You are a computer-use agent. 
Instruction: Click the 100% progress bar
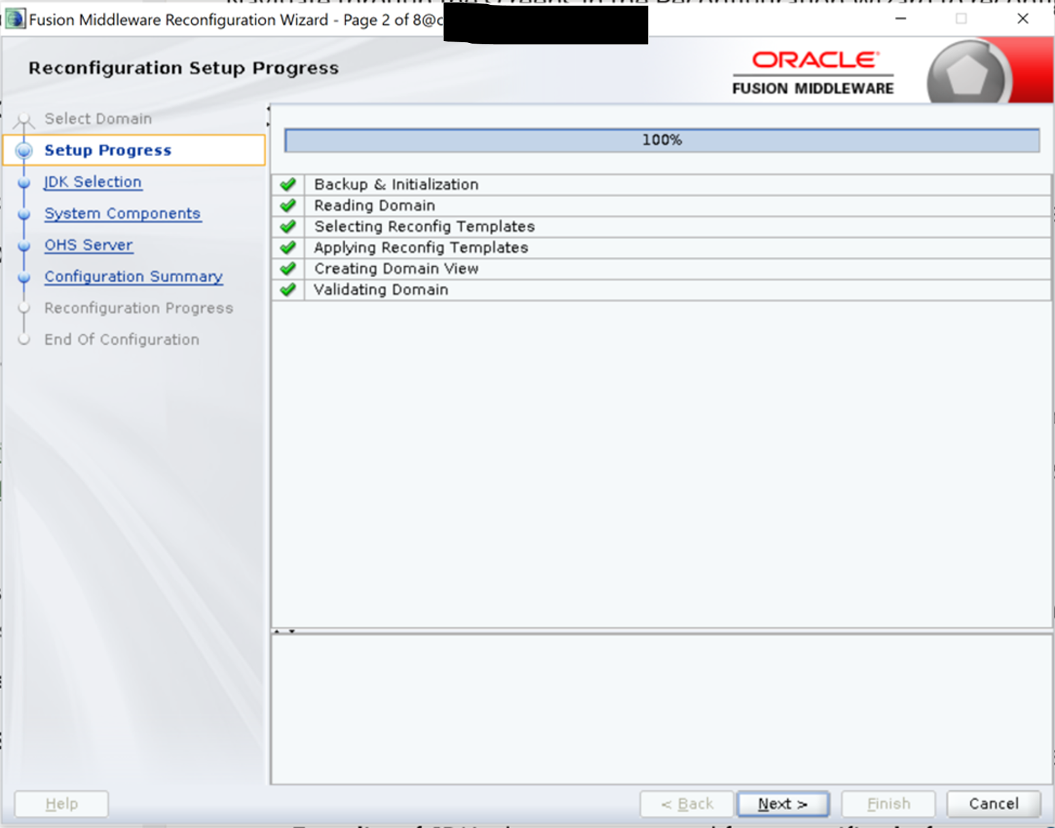point(661,140)
